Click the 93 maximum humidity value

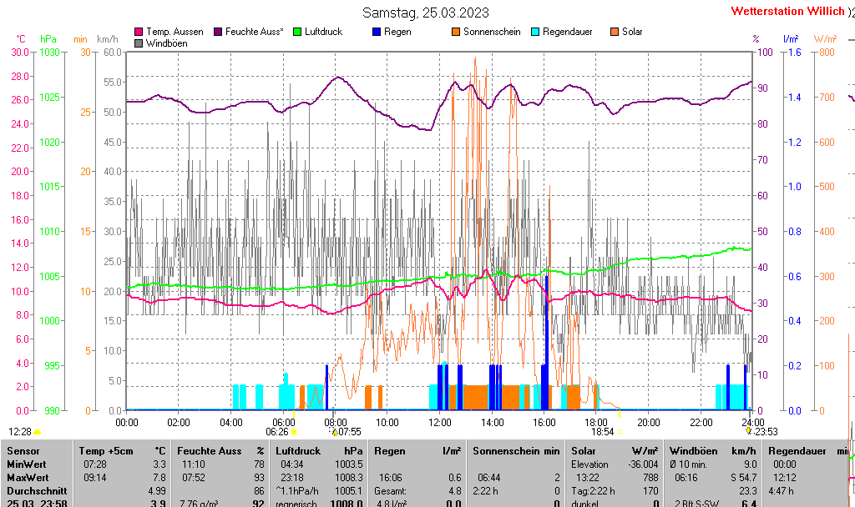coord(259,478)
